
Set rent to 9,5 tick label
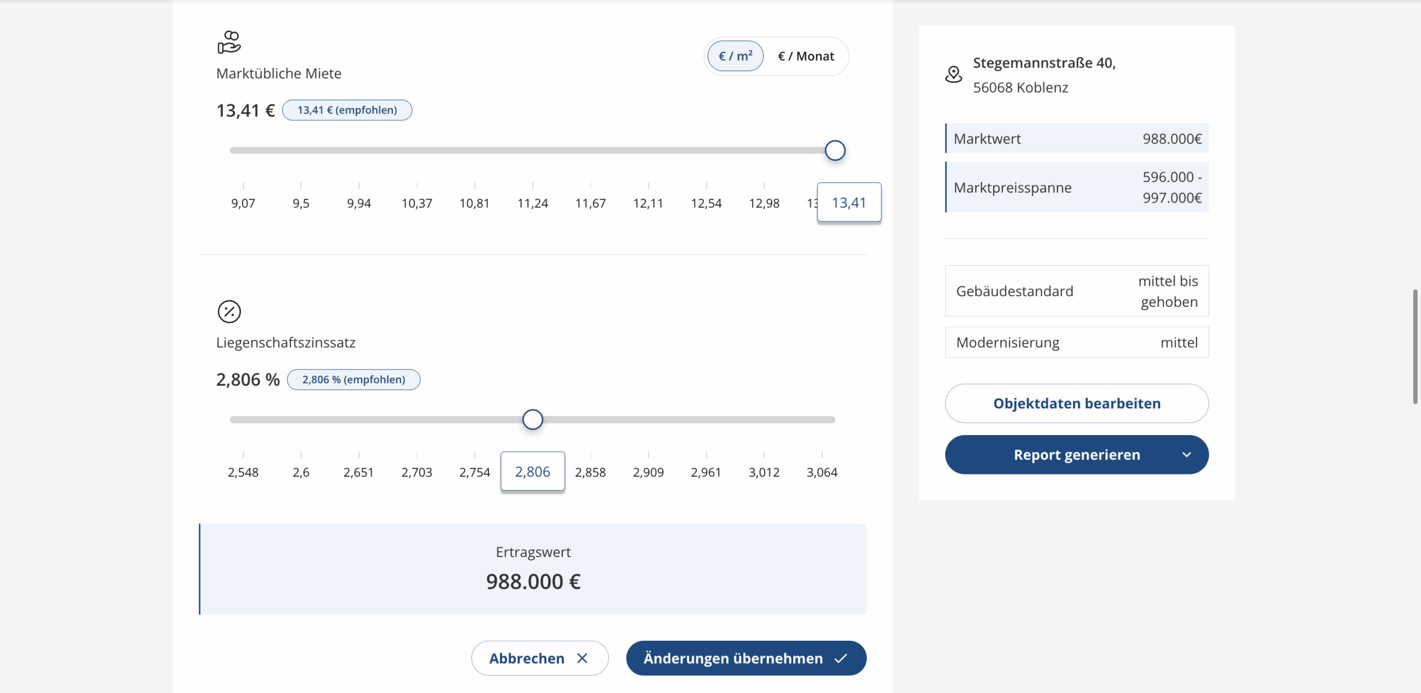[301, 203]
